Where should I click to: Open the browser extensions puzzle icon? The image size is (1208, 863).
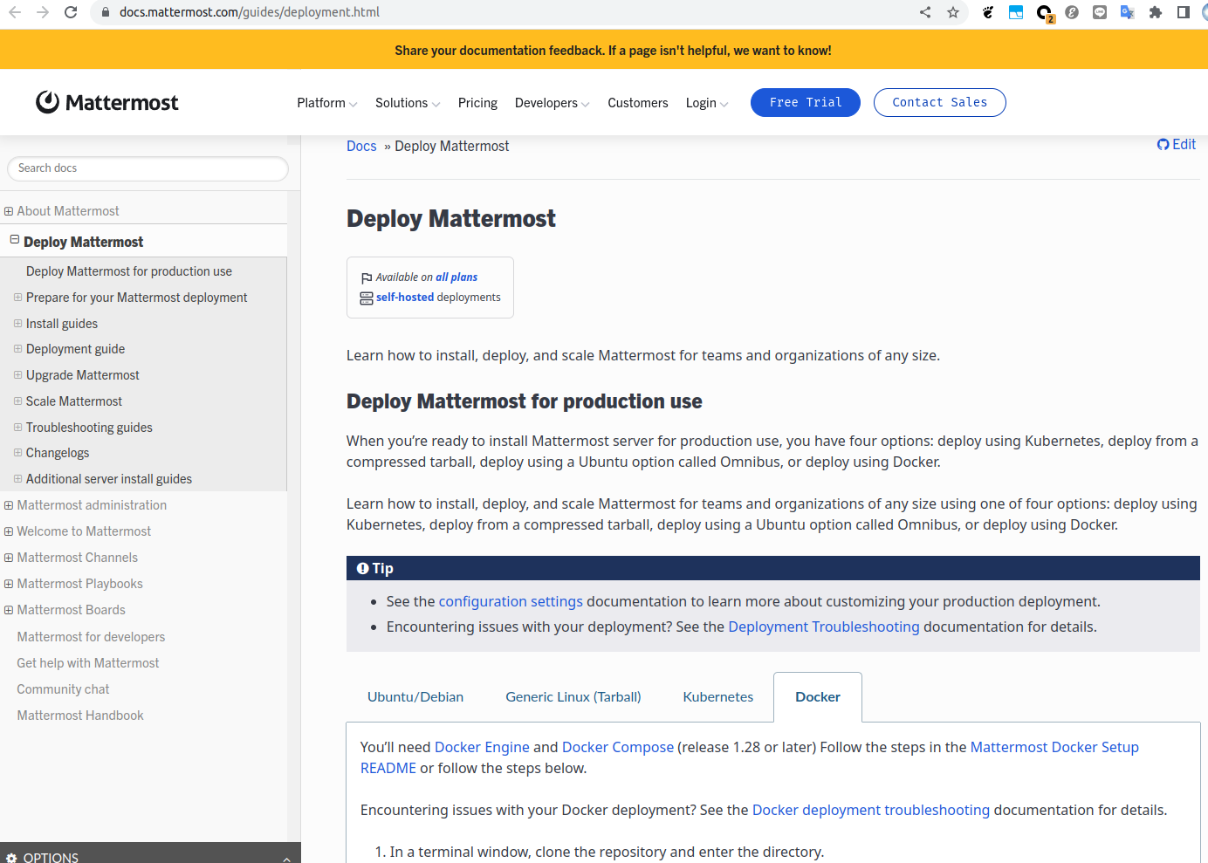click(x=1156, y=12)
